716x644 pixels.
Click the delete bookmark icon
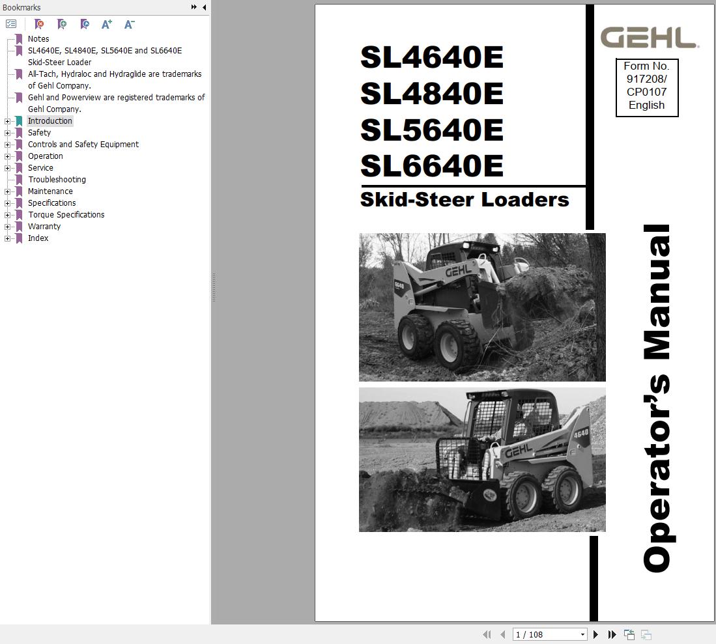39,23
